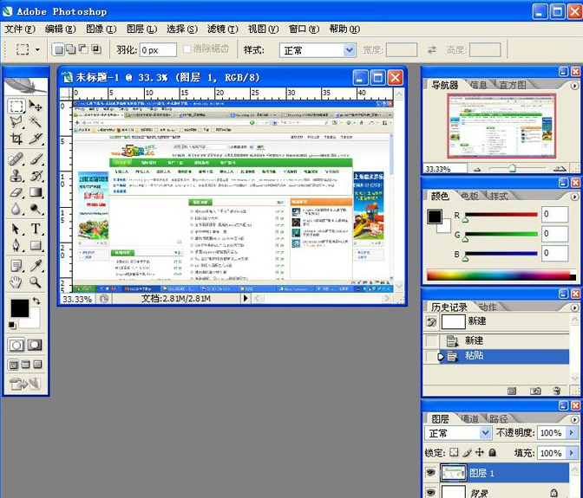583x498 pixels.
Task: Click the R value input field
Action: tap(554, 214)
